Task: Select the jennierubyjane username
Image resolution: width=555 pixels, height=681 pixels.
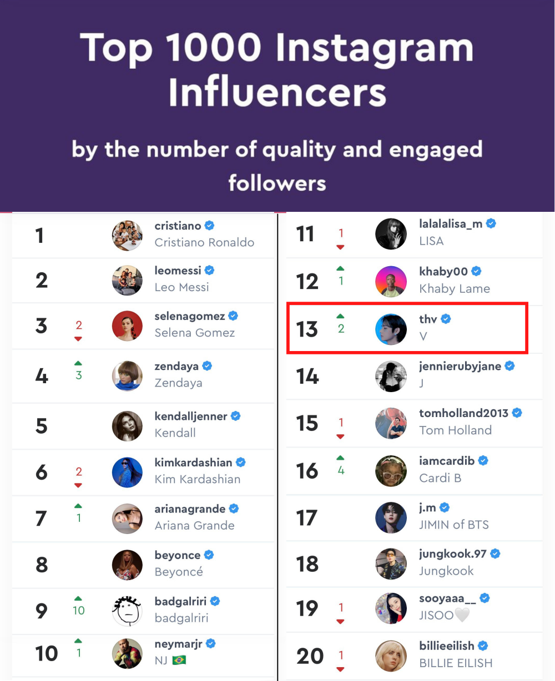Action: coord(460,367)
